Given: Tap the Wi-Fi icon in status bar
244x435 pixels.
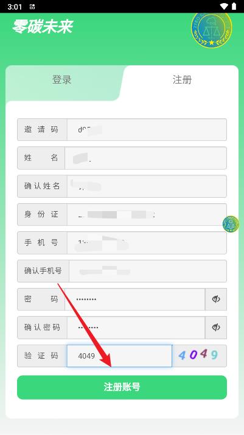Looking at the screenshot, I should [224, 6].
